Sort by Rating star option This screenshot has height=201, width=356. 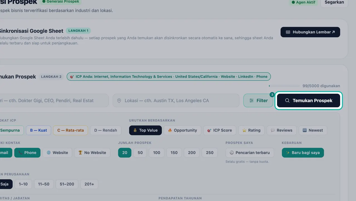tap(251, 130)
